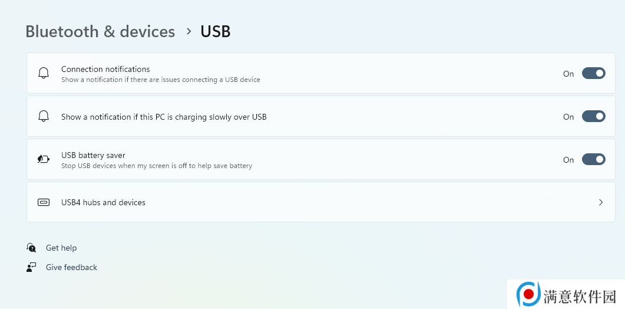Click the USB battery saver leaf icon
Viewport: 625px width, 309px height.
coord(44,159)
